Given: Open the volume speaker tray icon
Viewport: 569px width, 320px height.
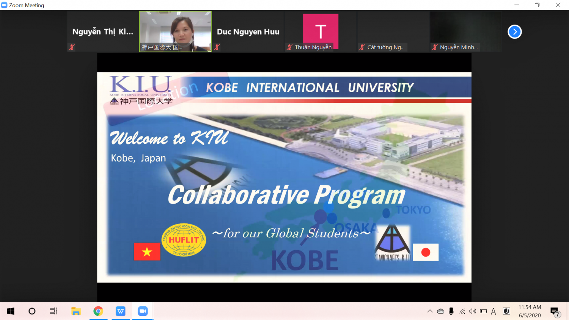Looking at the screenshot, I should coord(473,311).
